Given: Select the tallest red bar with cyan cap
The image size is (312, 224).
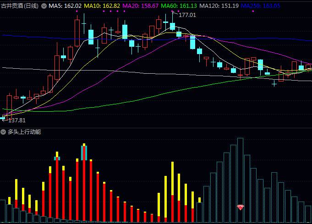Looking at the screenshot, I should (84, 183).
